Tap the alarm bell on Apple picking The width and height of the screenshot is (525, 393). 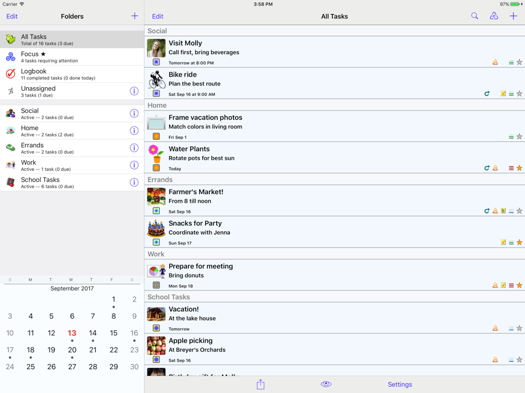tap(495, 360)
